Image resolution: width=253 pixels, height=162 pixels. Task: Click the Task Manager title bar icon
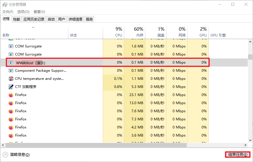(x=5, y=5)
